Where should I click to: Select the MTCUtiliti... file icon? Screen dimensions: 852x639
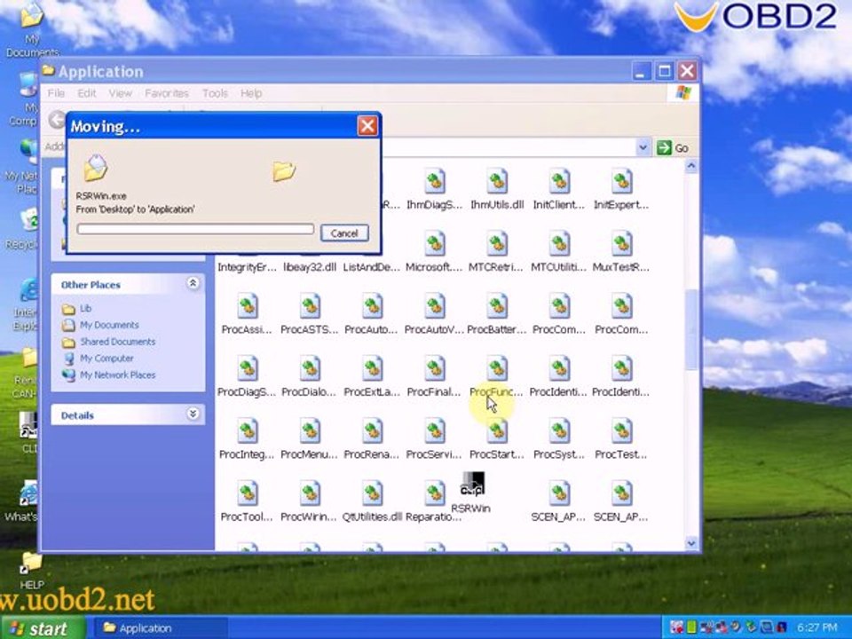[x=559, y=244]
